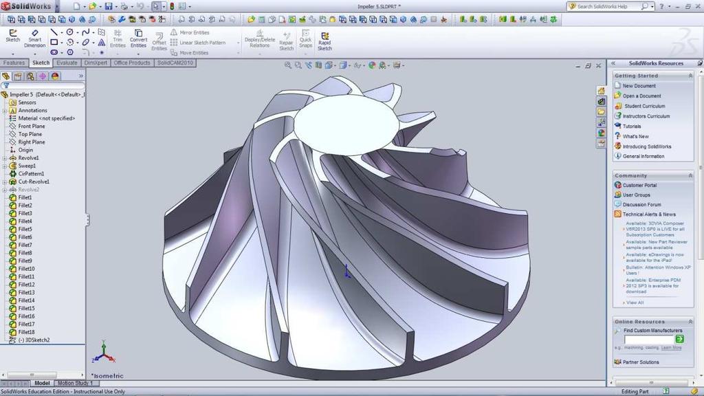Switch to the ConfigurationManager panel tab

30,76
